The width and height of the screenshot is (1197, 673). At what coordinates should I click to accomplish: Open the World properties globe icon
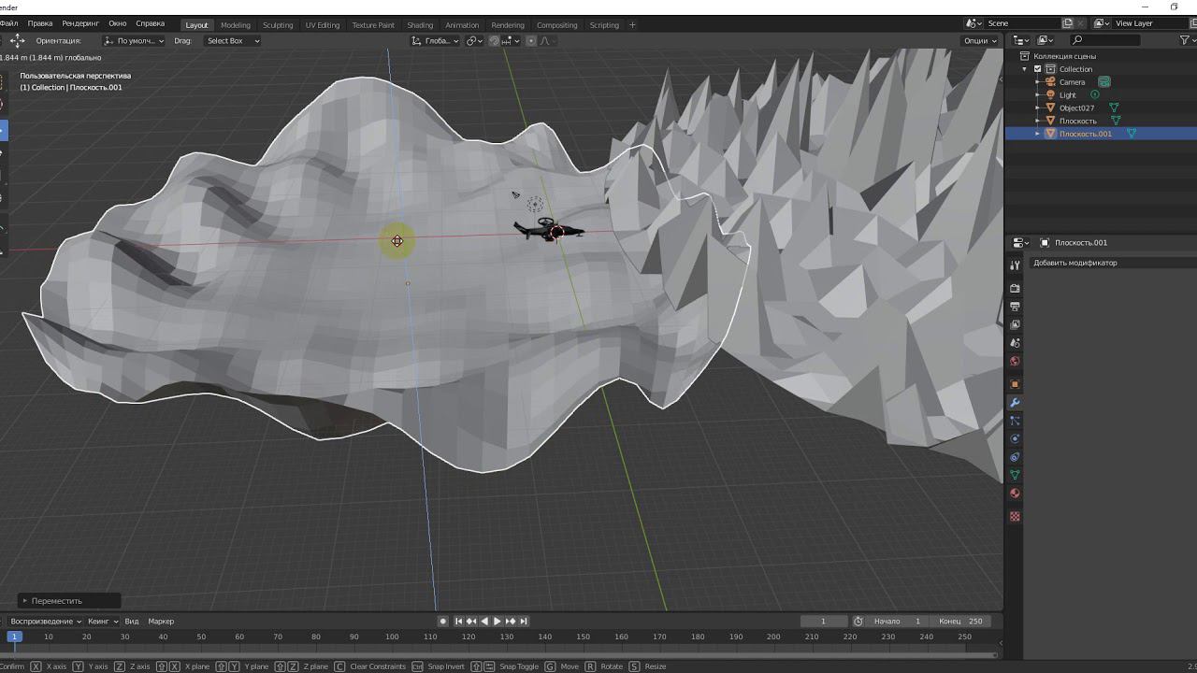(x=1015, y=362)
